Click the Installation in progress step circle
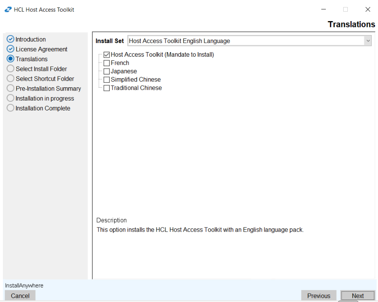This screenshot has width=378, height=302. pyautogui.click(x=10, y=98)
